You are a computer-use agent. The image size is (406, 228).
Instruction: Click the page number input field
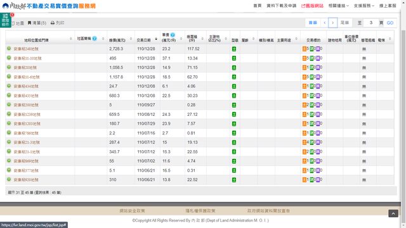371,23
